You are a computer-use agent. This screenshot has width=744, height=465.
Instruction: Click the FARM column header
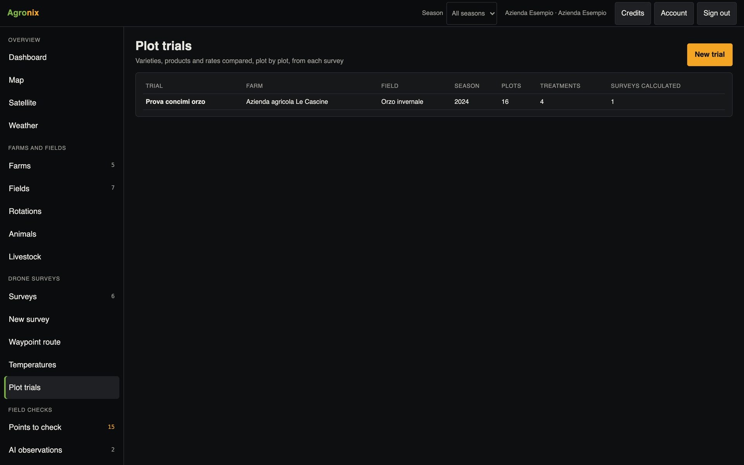[x=254, y=86]
